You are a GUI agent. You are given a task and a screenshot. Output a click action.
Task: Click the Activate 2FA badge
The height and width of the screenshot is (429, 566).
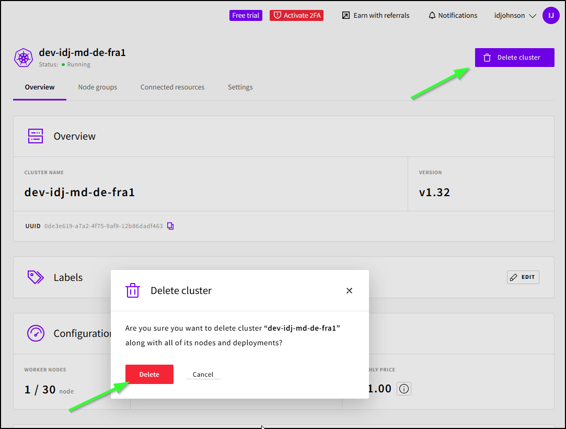tap(296, 16)
